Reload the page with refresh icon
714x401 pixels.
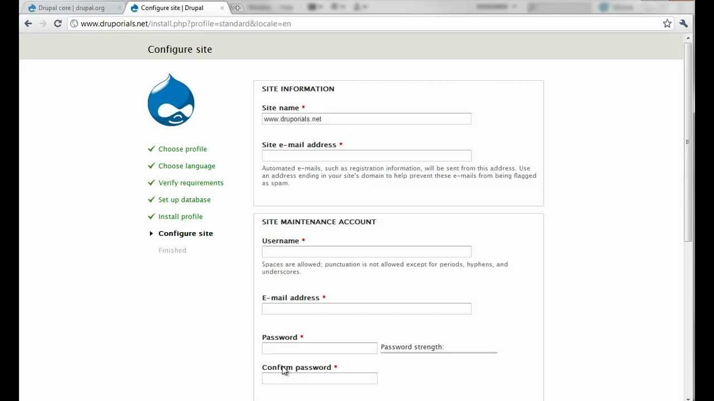click(57, 23)
